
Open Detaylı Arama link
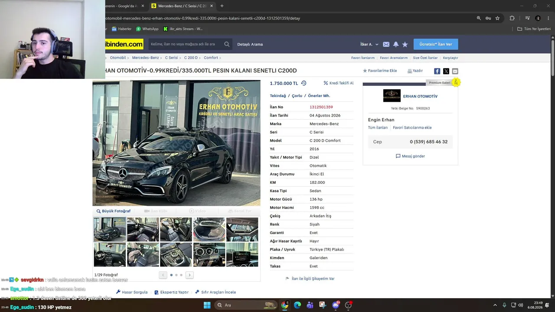click(x=250, y=44)
